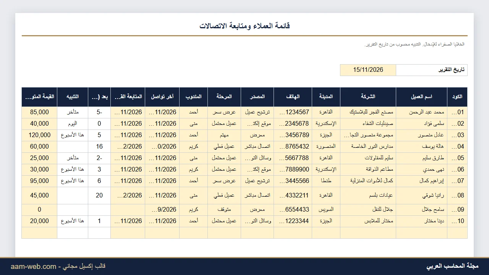489x275 pixels.
Task: Click the customer name 'هالة يوسف'
Action: click(x=433, y=147)
